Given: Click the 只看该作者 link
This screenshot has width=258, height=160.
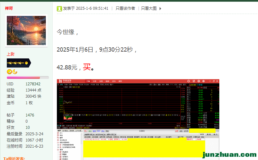Looking at the screenshot, I should tap(125, 8).
